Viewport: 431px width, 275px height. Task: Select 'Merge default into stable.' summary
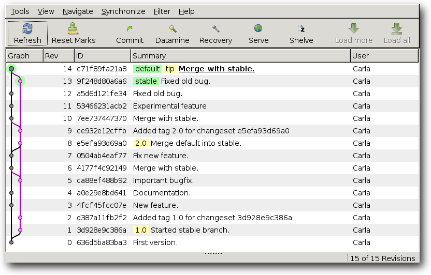pos(196,143)
